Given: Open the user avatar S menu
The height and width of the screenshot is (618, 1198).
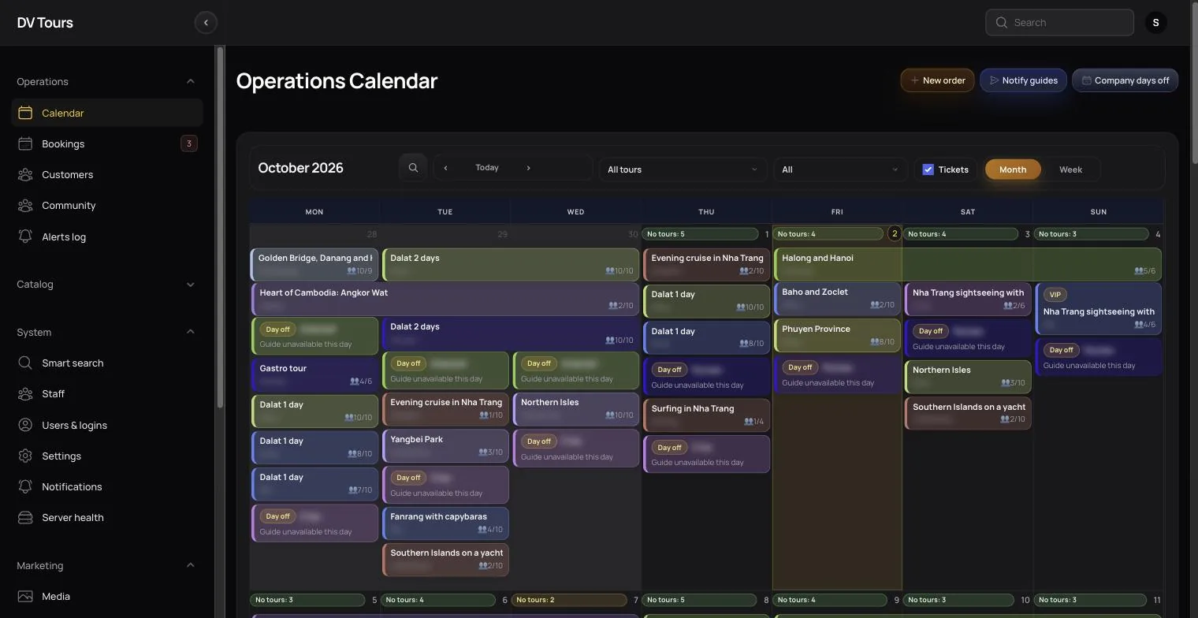Looking at the screenshot, I should [x=1155, y=22].
